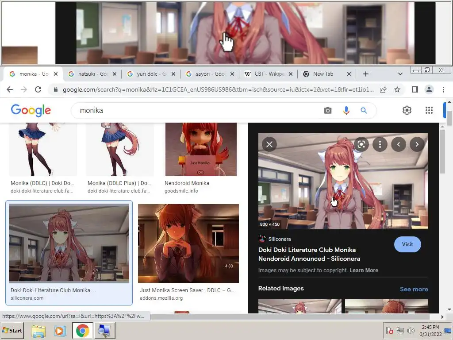Image resolution: width=453 pixels, height=340 pixels.
Task: Switch to the sayori Google tab
Action: click(x=209, y=74)
